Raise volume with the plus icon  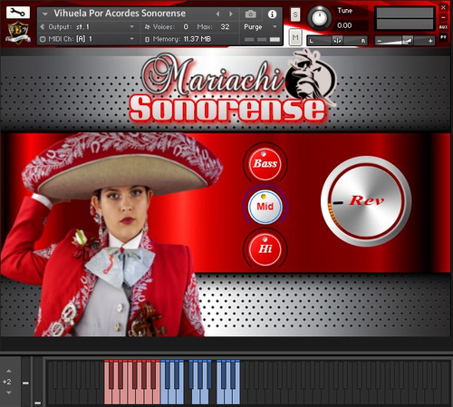pos(430,41)
